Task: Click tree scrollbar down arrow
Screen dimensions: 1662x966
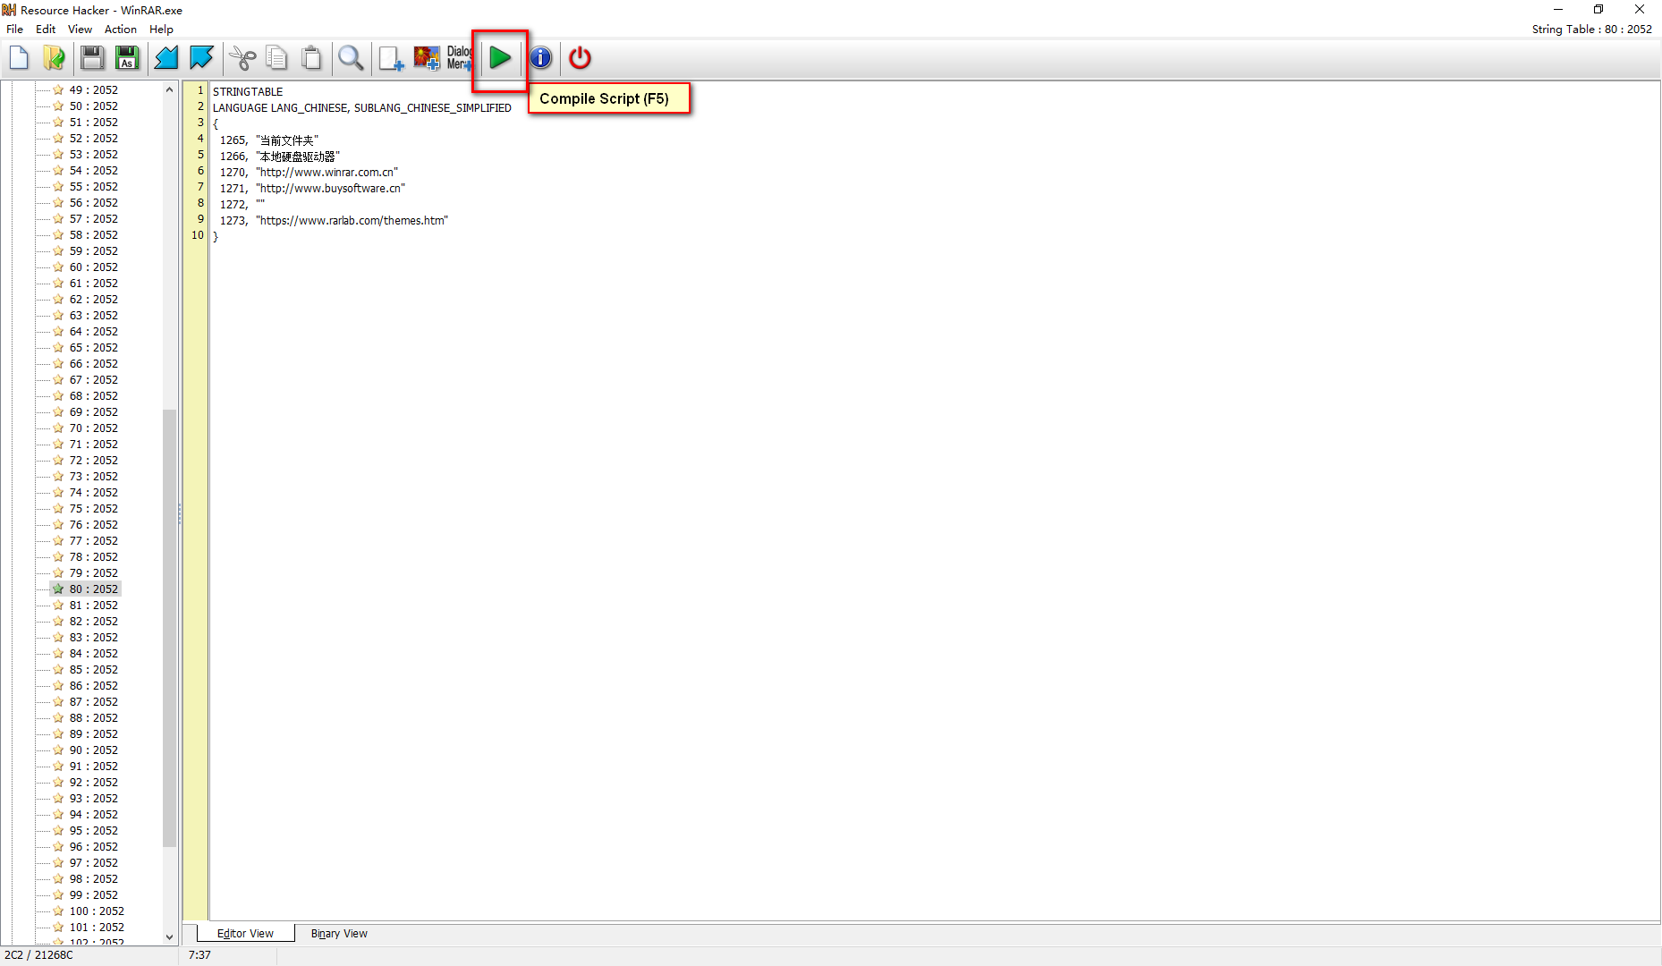Action: click(x=169, y=936)
